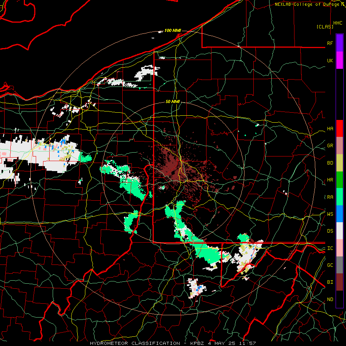The width and height of the screenshot is (346, 346).
Task: Click the GC legend label
Action: (x=330, y=265)
